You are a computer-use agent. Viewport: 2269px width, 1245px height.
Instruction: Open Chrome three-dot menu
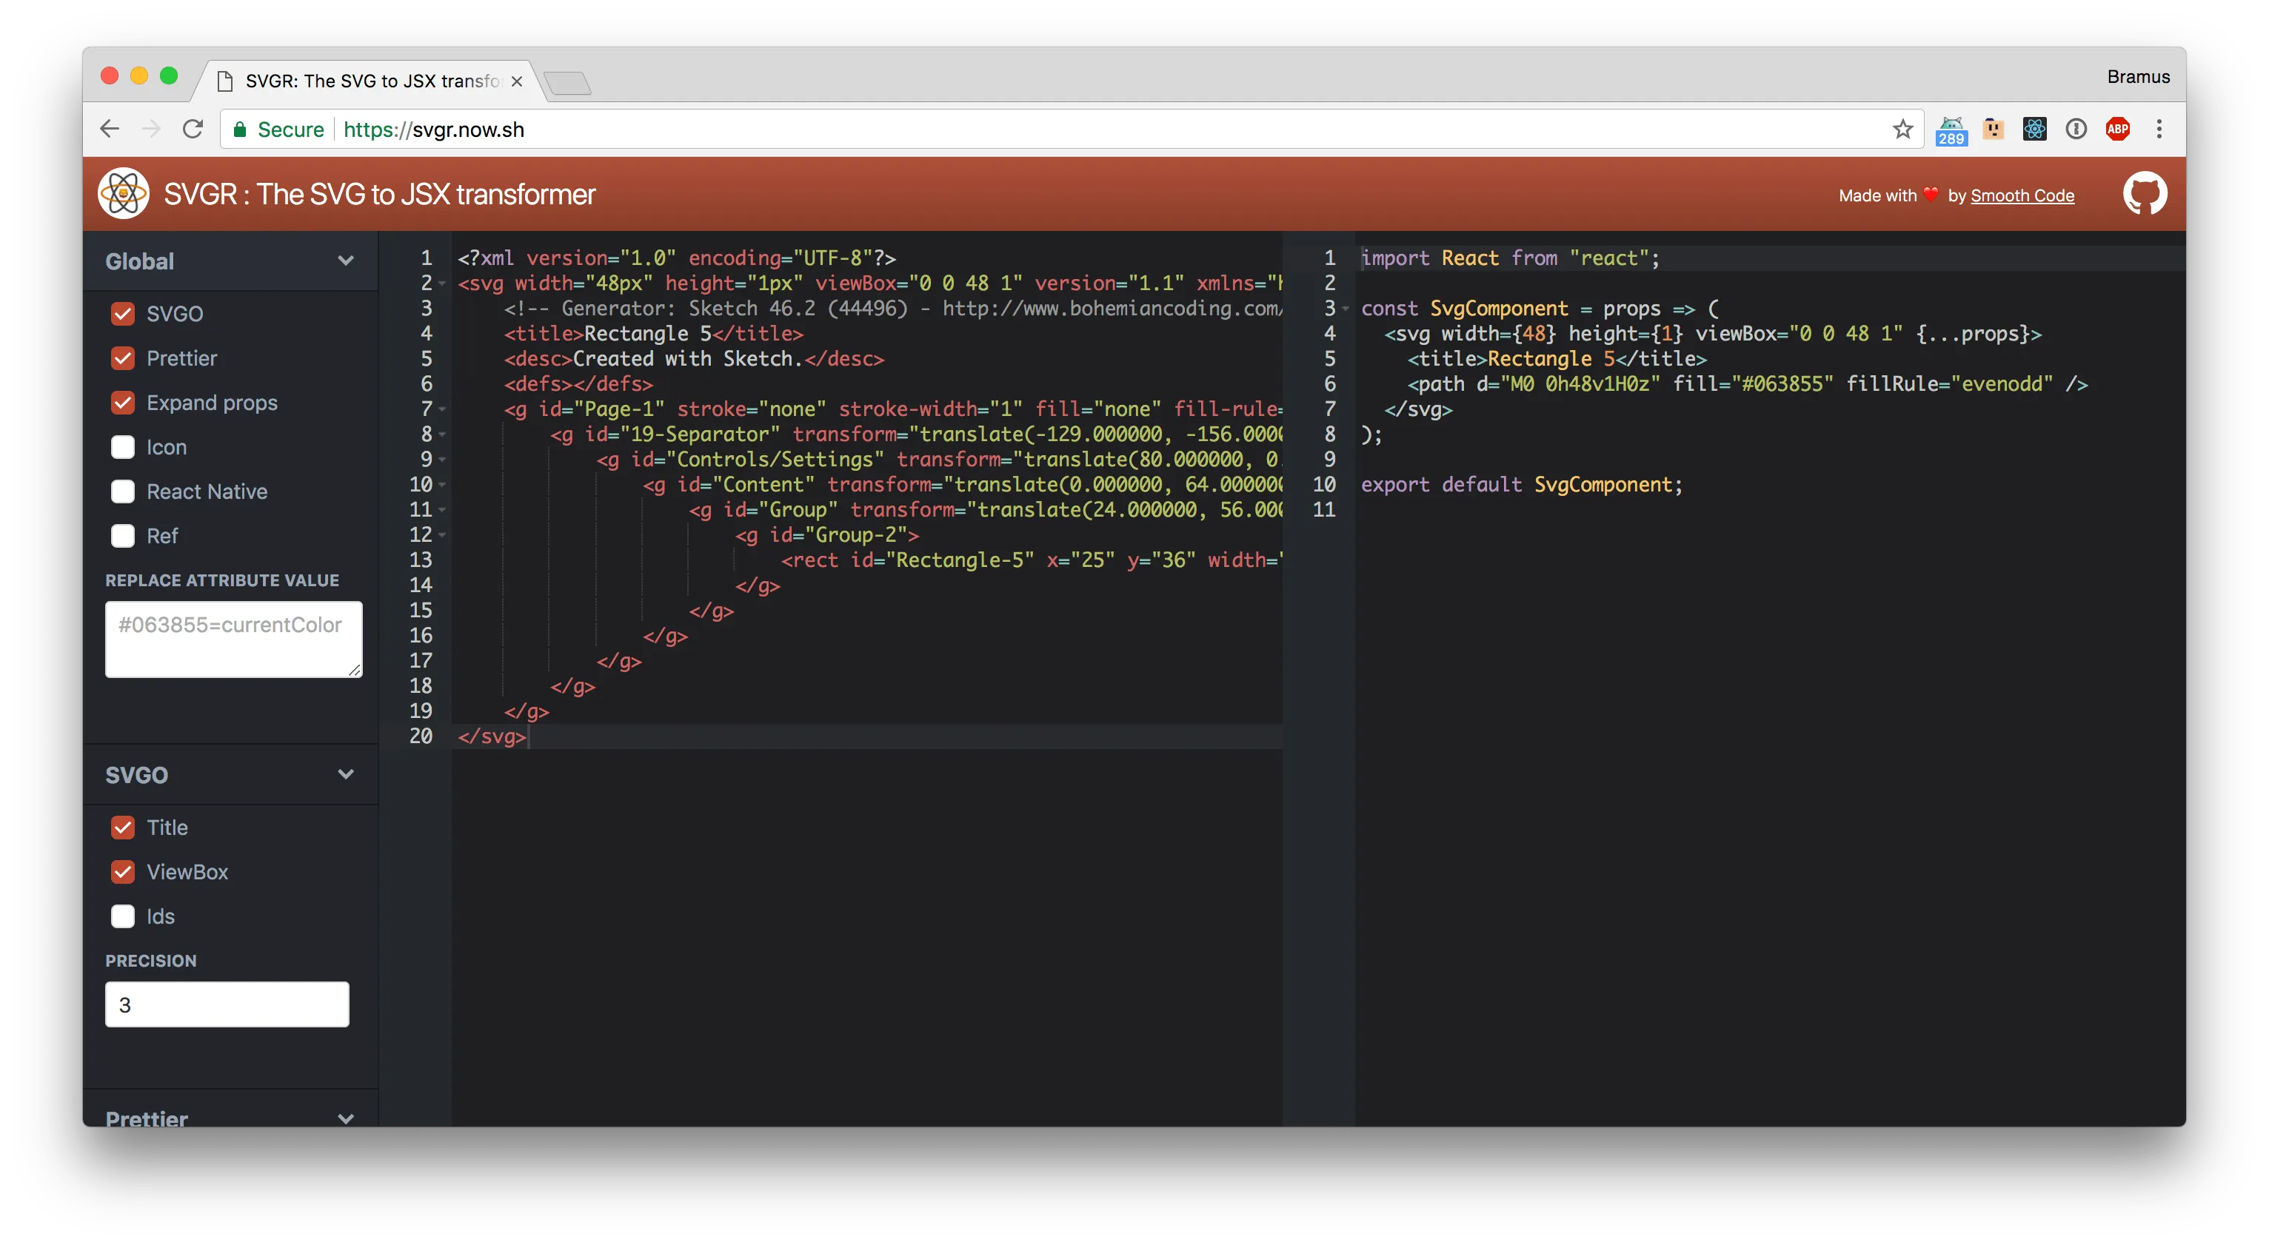click(2159, 130)
